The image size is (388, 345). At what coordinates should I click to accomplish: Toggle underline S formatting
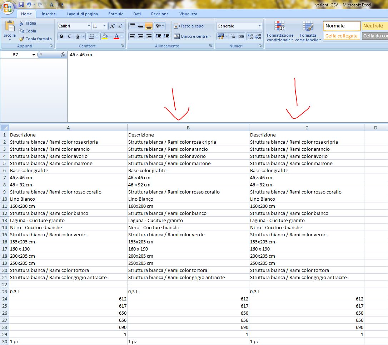coord(78,36)
